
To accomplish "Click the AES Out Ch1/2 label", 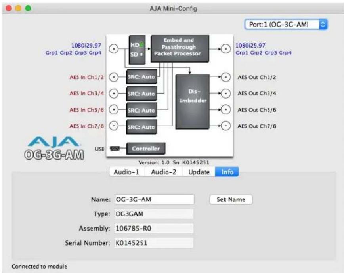I will 257,77.
